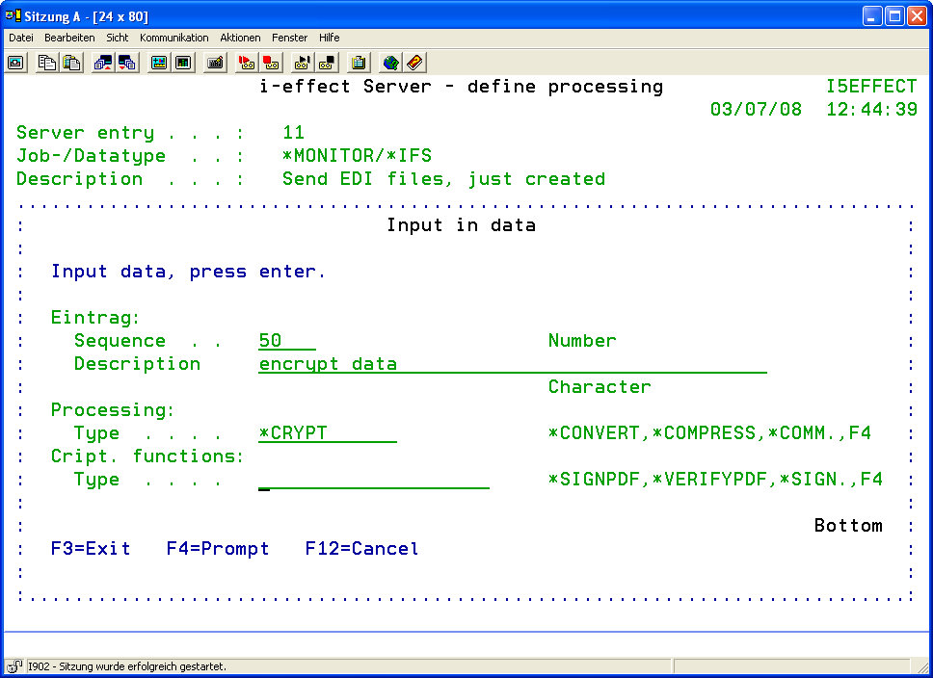The height and width of the screenshot is (678, 933).
Task: Open the keyboard setup toolbar icon
Action: (215, 63)
